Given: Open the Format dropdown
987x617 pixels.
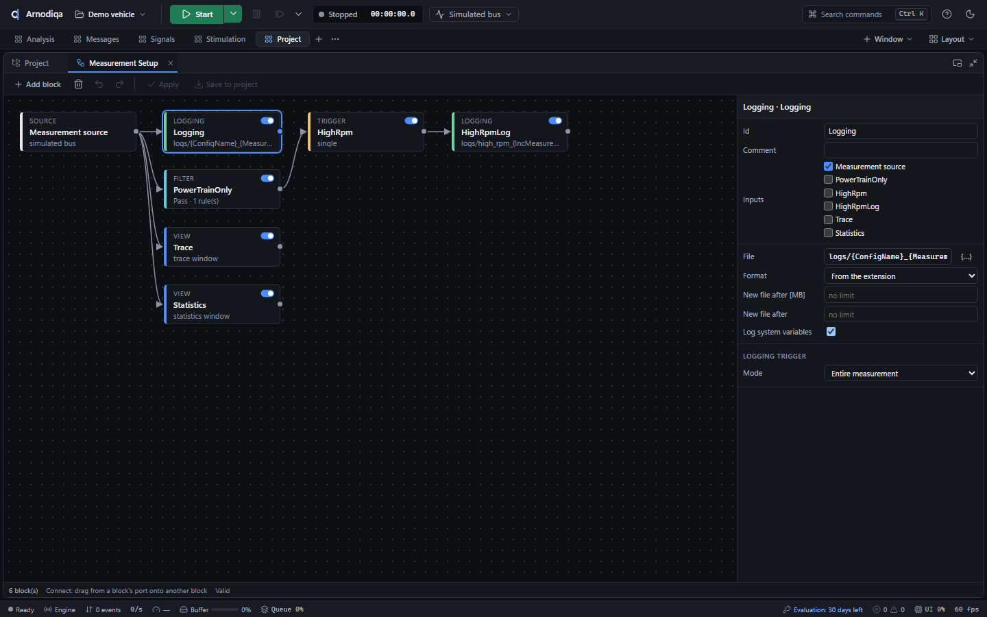Looking at the screenshot, I should (901, 276).
